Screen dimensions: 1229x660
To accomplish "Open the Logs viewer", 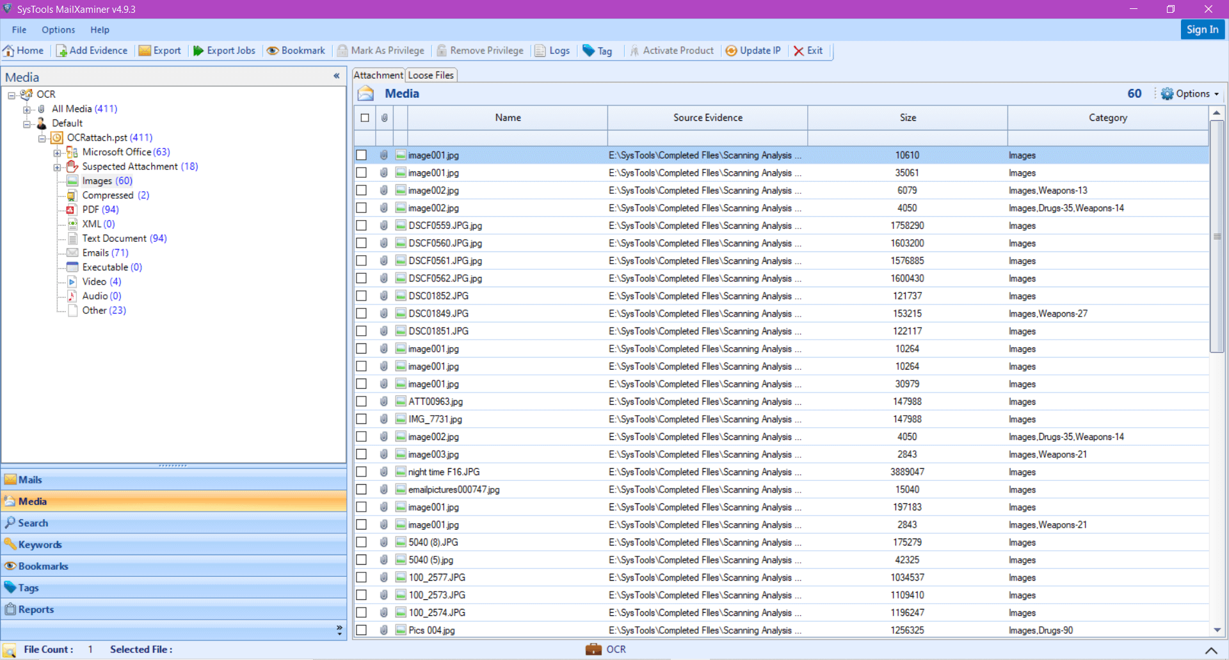I will click(552, 51).
